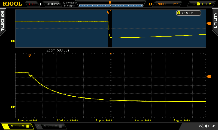Click orange center marker atop zoom window
The image size is (218, 130).
(x=111, y=53)
